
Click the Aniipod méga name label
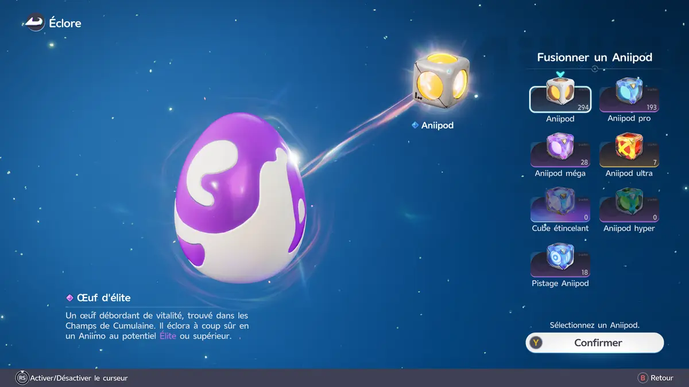(x=560, y=173)
